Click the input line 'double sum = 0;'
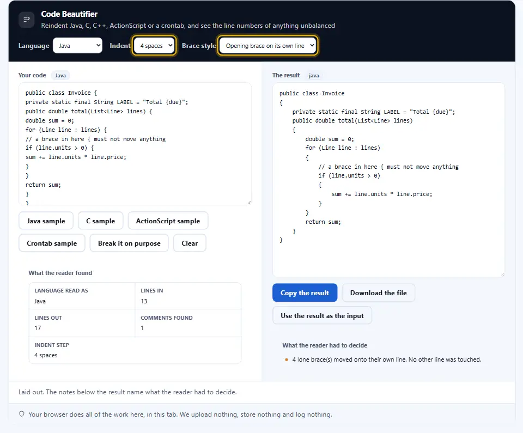 (x=50, y=120)
